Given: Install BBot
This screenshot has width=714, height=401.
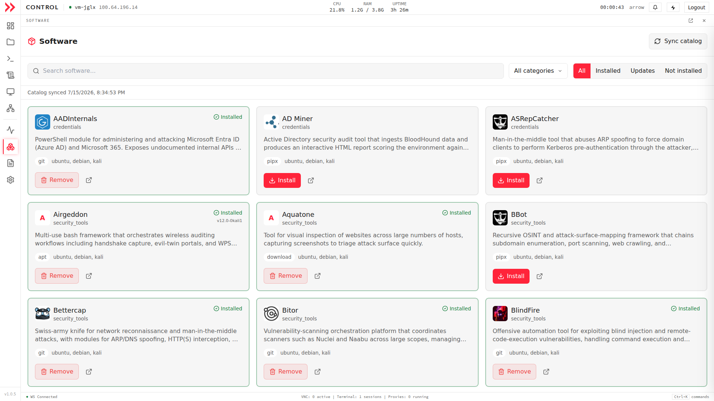Looking at the screenshot, I should (x=511, y=276).
